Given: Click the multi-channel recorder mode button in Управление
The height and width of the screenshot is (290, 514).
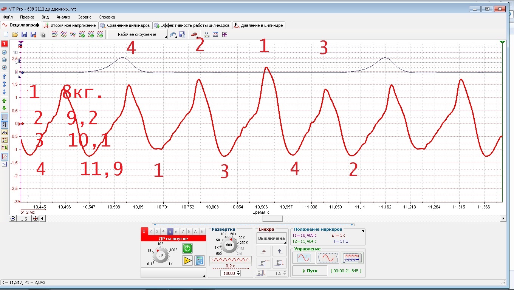Looking at the screenshot, I should point(352,258).
